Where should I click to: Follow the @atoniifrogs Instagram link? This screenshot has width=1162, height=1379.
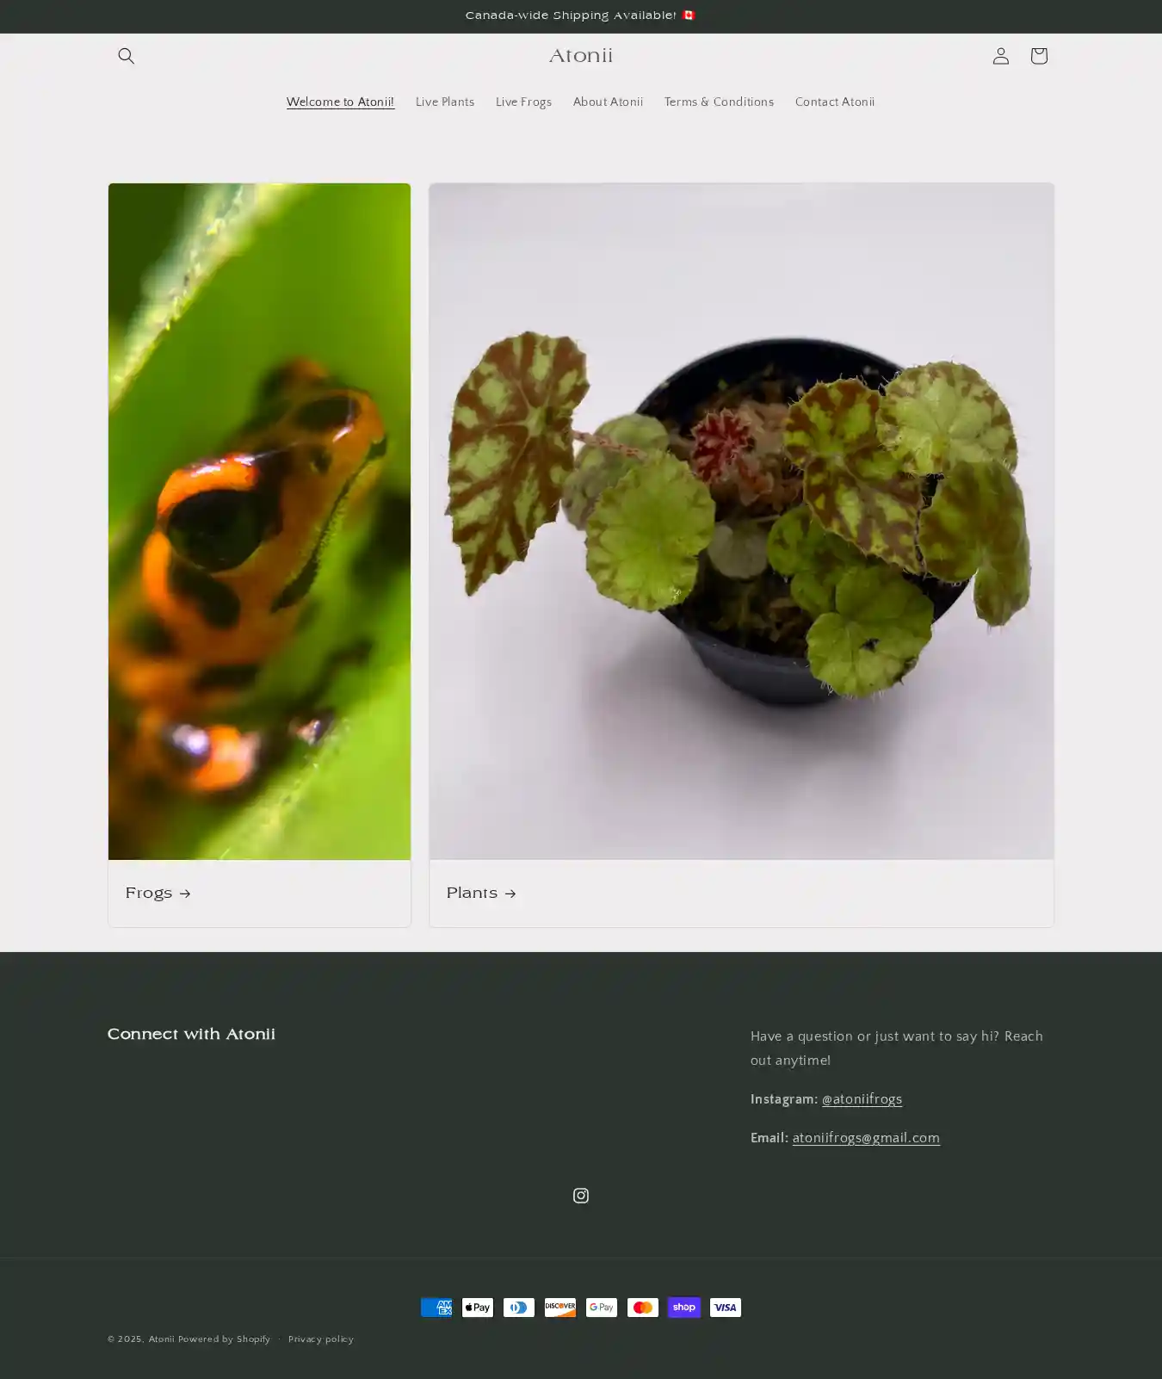[862, 1099]
